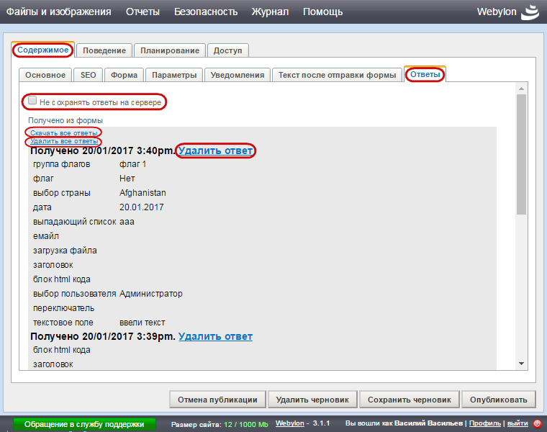The width and height of the screenshot is (547, 432).
Task: Click the '20.01.2017' date value
Action: coord(142,207)
